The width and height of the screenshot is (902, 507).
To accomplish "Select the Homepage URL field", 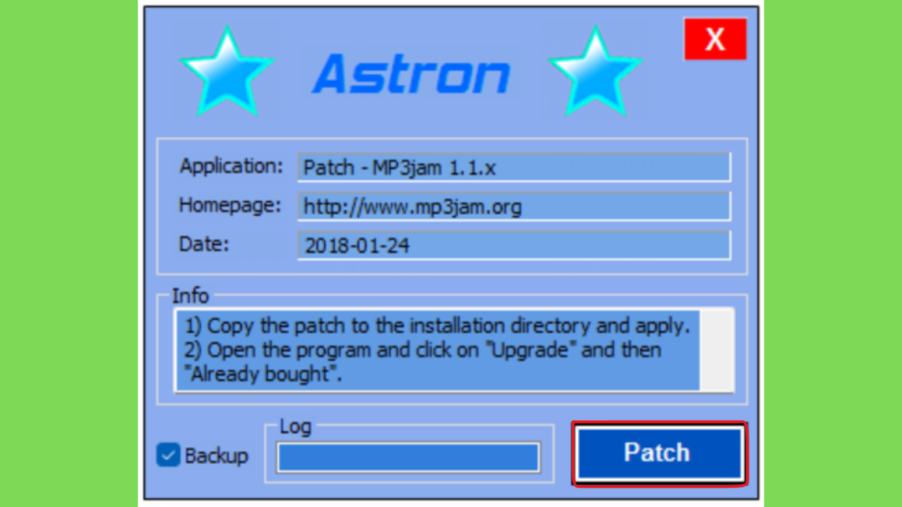I will [x=514, y=206].
